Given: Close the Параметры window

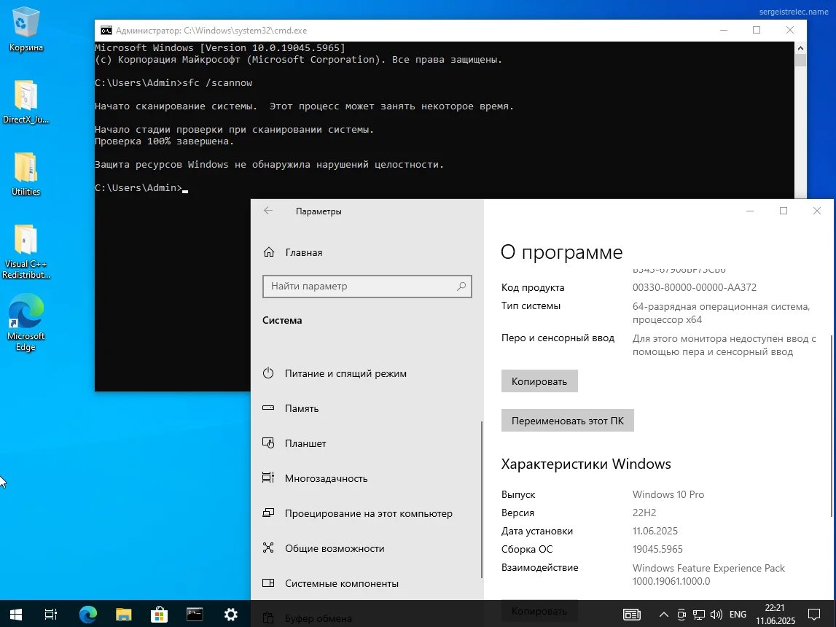Looking at the screenshot, I should tap(817, 211).
